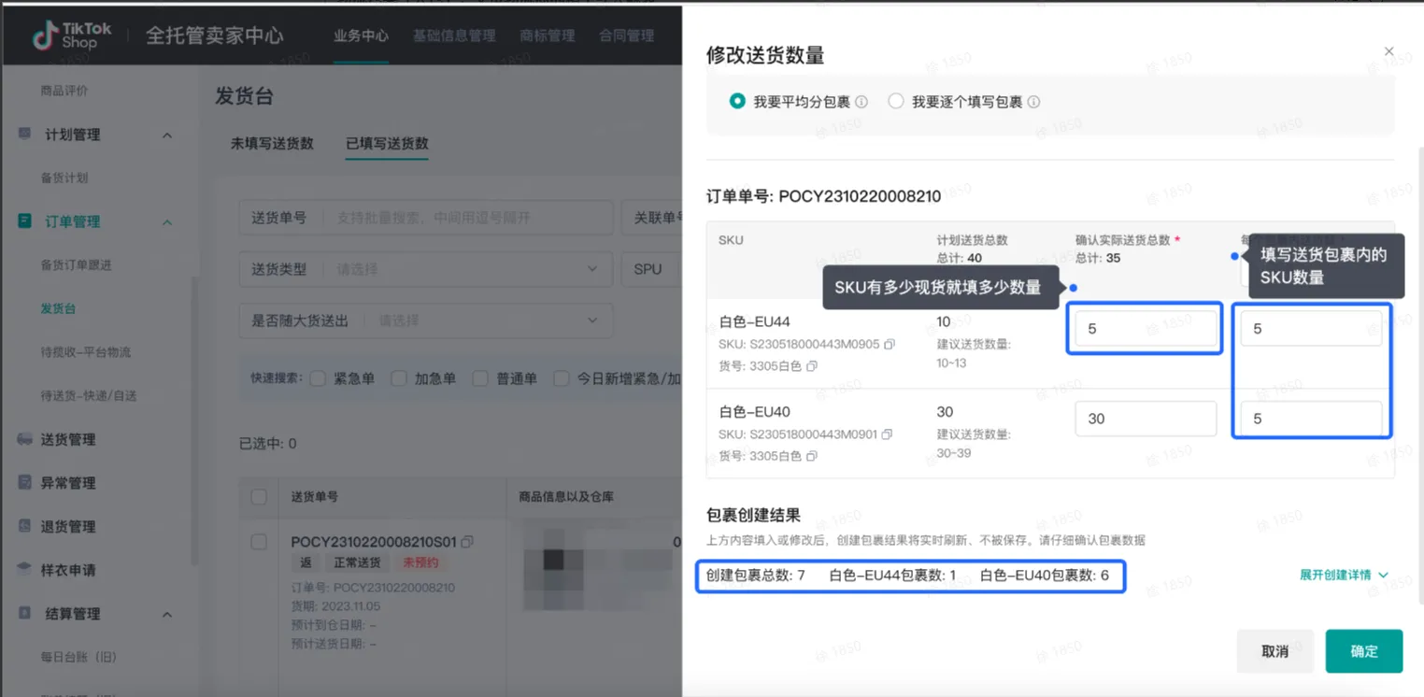Tick the 紧急单 quick search checkbox
The image size is (1424, 697).
[318, 378]
